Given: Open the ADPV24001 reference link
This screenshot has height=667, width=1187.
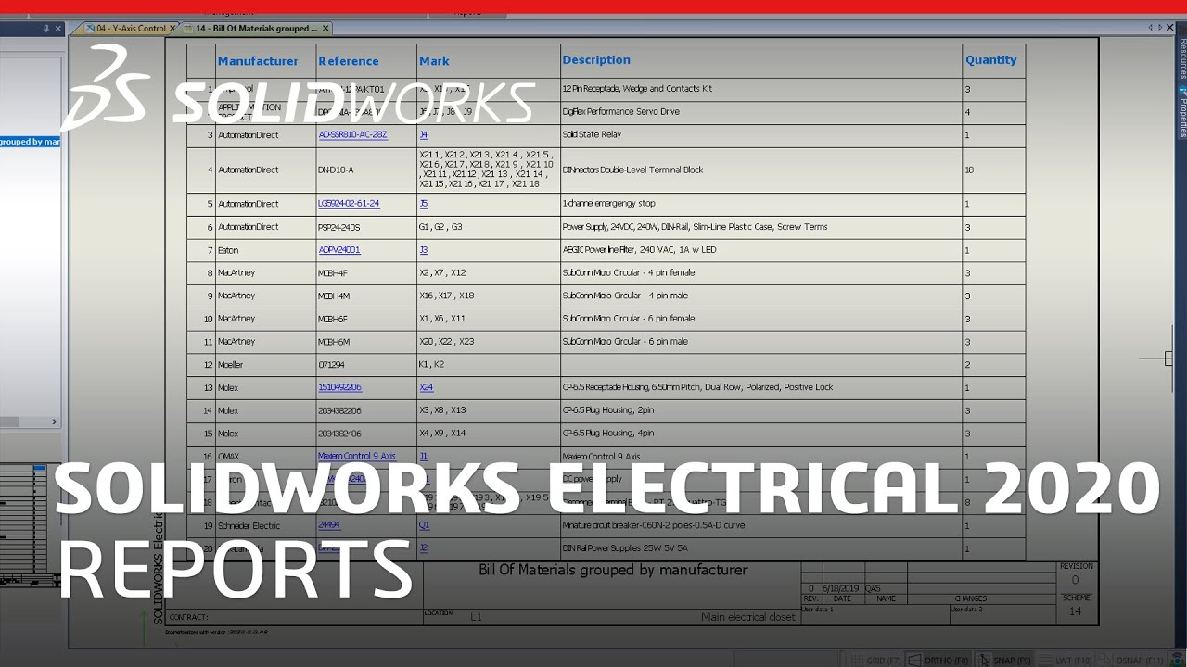Looking at the screenshot, I should pyautogui.click(x=338, y=250).
